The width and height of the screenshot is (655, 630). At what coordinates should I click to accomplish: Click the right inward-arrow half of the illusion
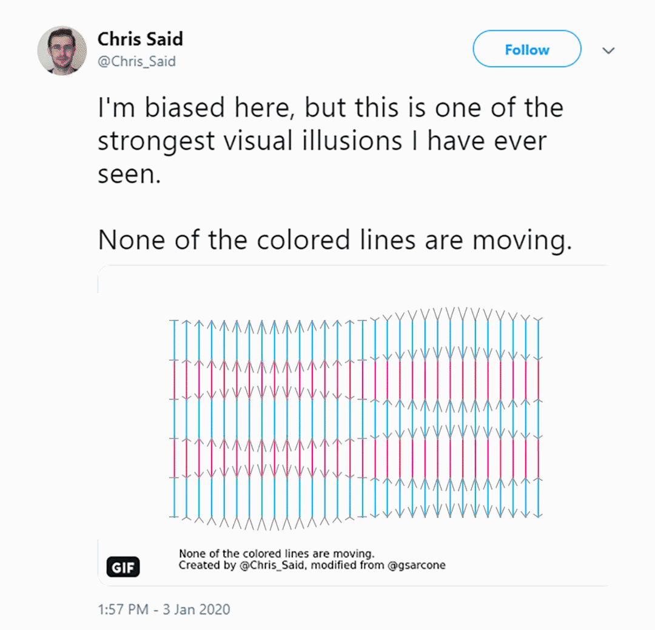[457, 413]
